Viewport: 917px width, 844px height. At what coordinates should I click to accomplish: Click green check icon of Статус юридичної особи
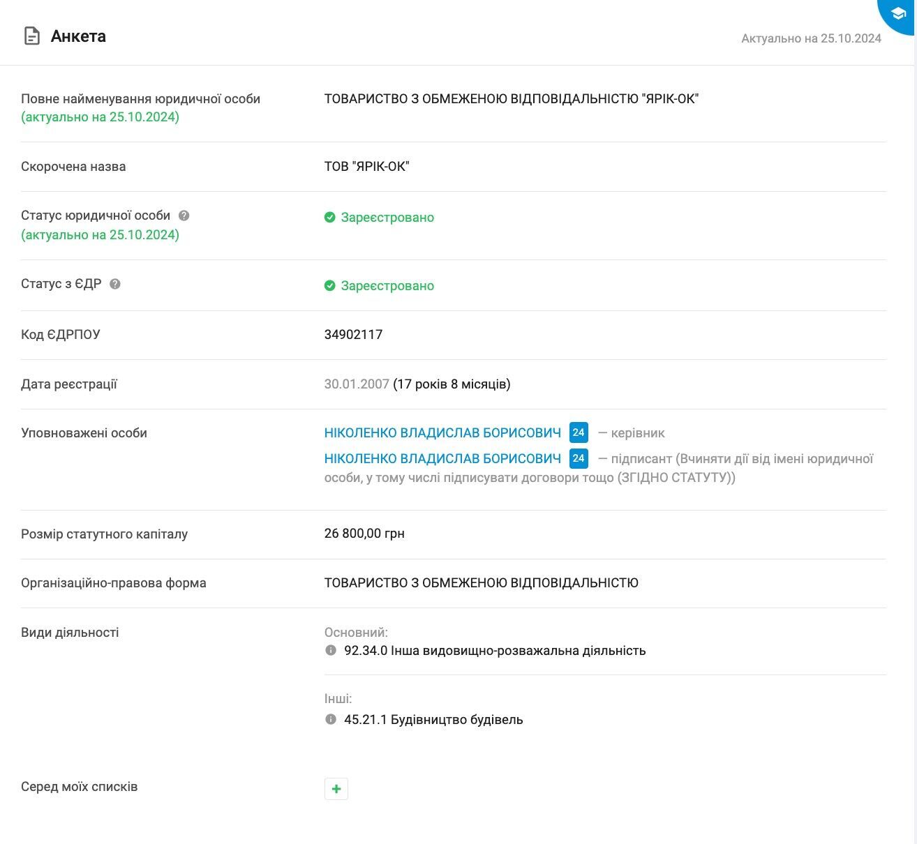point(330,218)
